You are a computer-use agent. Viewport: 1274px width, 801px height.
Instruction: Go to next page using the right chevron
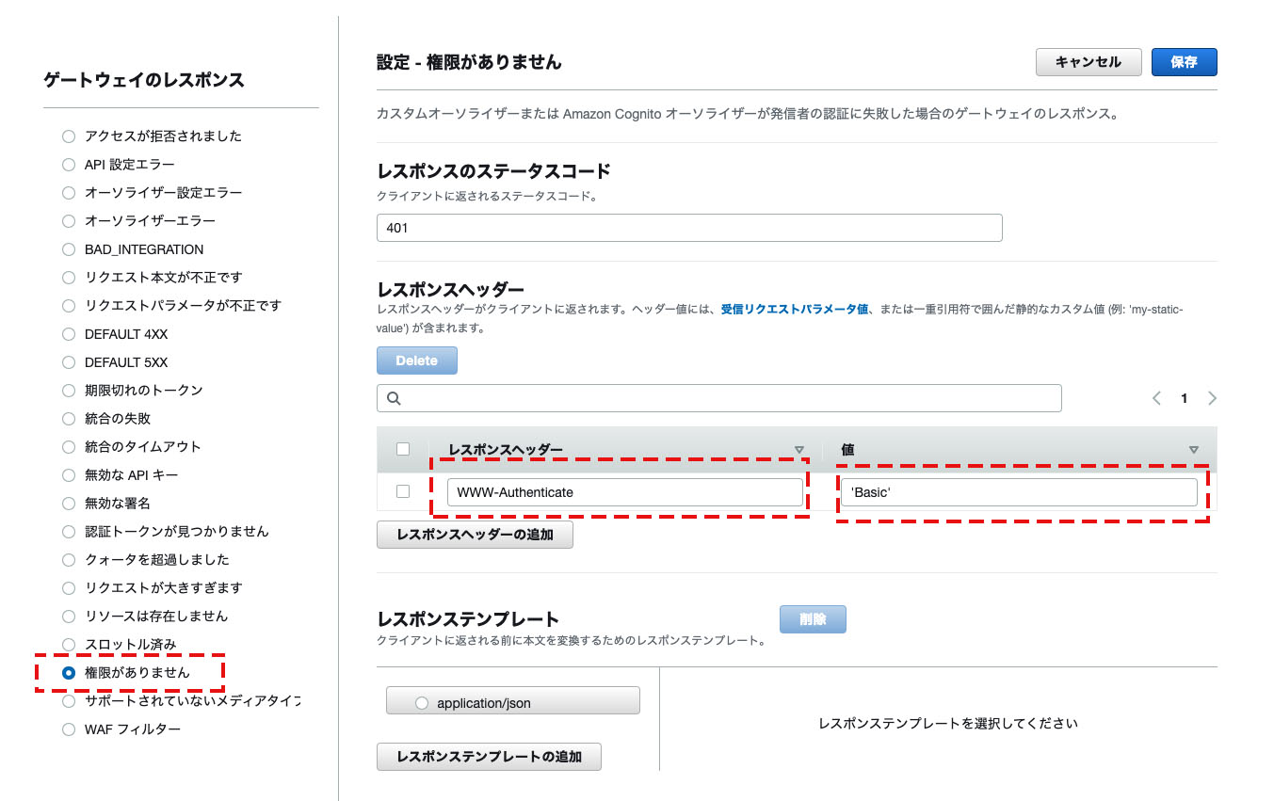1213,397
